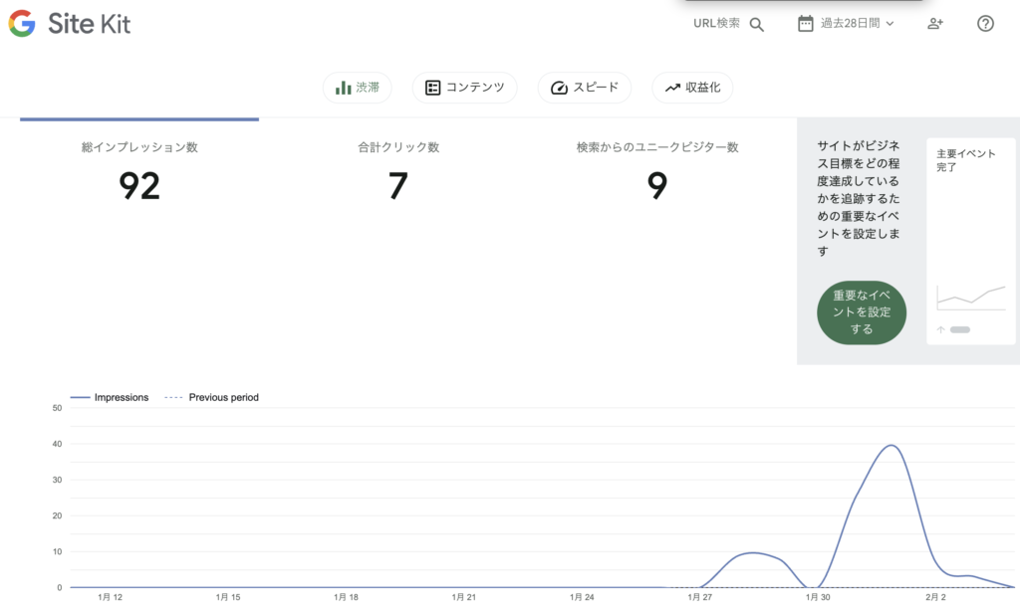Click the URL検索 text link

(716, 24)
